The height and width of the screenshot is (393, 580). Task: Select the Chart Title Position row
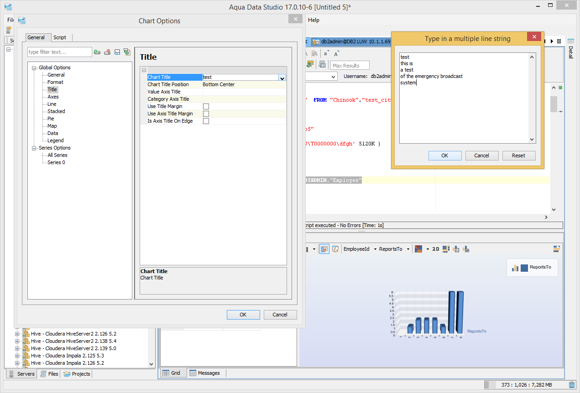[x=217, y=84]
